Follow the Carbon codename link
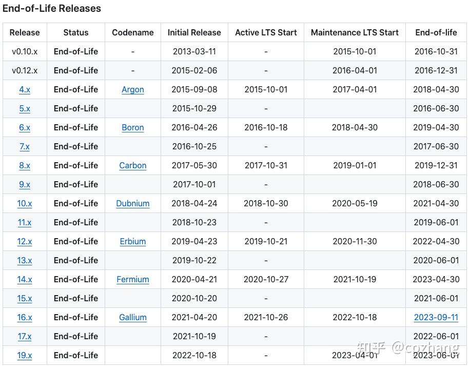 (x=133, y=165)
